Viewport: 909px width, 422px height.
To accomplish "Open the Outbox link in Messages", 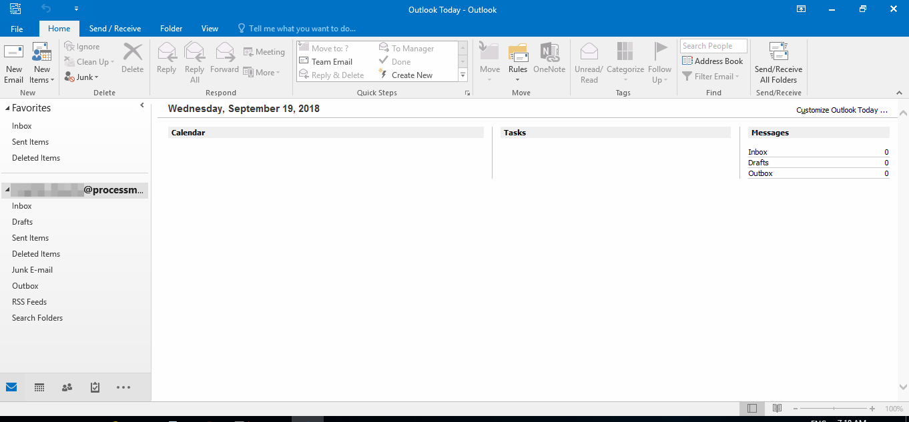I will 760,173.
